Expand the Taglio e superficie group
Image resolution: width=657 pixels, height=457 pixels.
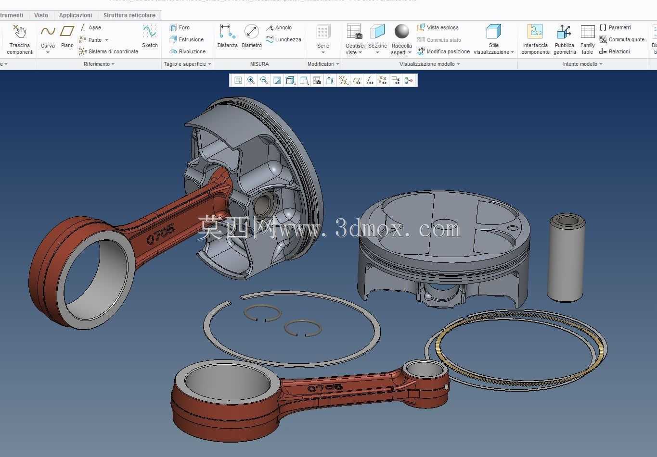pos(188,64)
